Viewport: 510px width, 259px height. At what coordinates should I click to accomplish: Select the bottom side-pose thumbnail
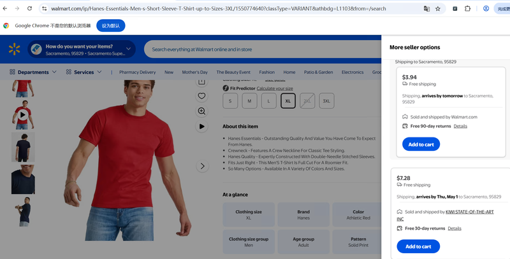[23, 212]
